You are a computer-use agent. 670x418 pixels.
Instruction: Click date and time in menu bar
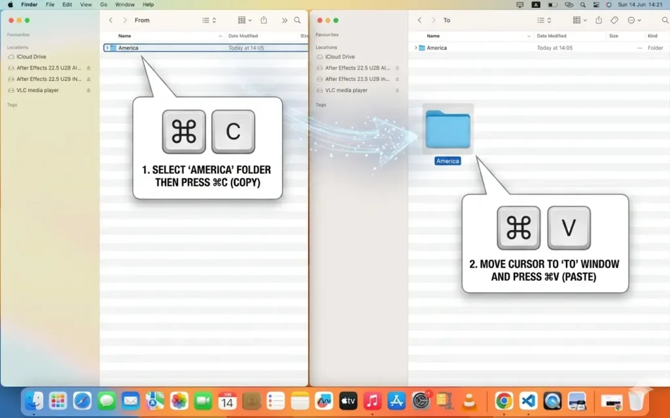640,5
